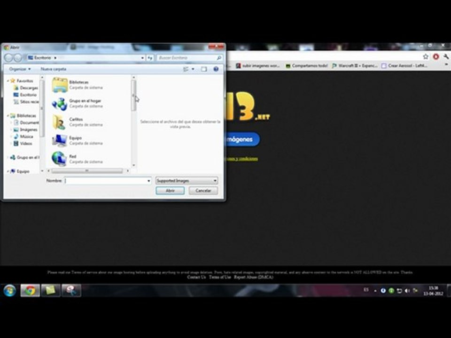Open the Chrome wrench settings menu

click(446, 57)
